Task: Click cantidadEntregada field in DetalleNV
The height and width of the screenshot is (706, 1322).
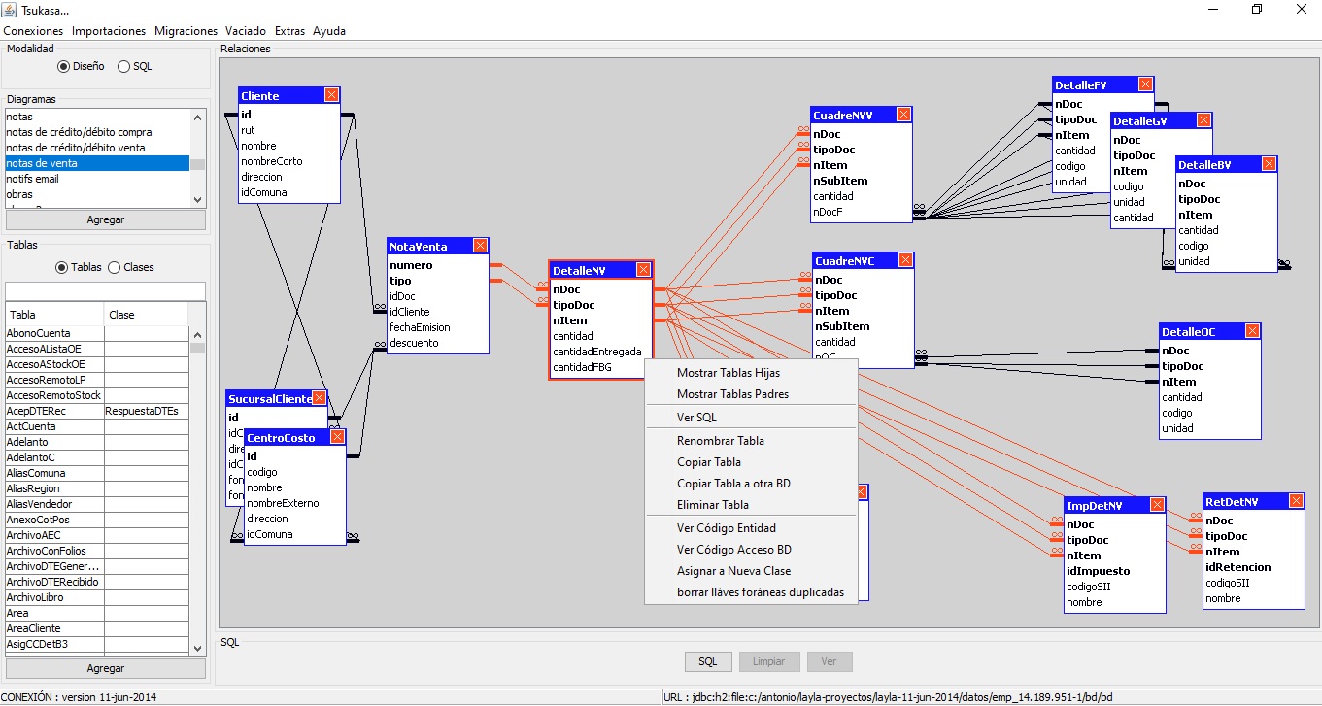Action: (597, 352)
